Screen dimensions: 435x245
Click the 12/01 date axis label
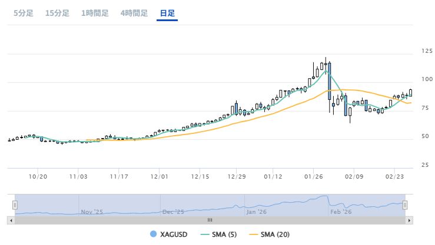(160, 177)
